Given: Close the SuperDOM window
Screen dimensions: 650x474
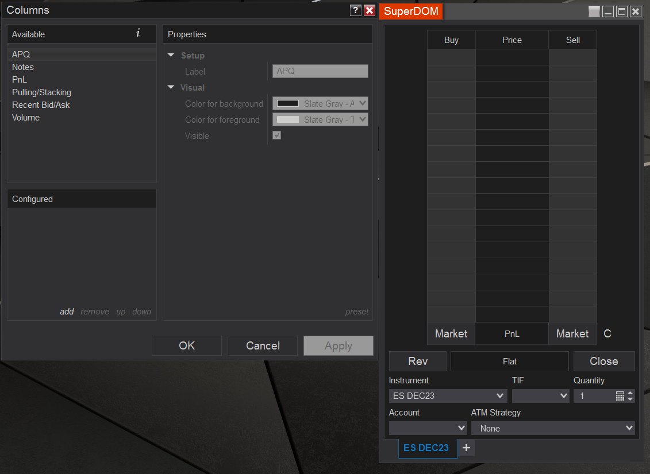Looking at the screenshot, I should [x=636, y=11].
